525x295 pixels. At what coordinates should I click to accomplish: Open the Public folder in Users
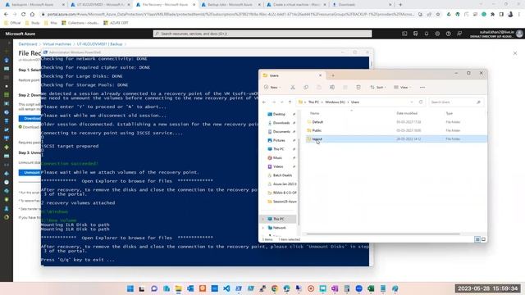[x=317, y=130]
